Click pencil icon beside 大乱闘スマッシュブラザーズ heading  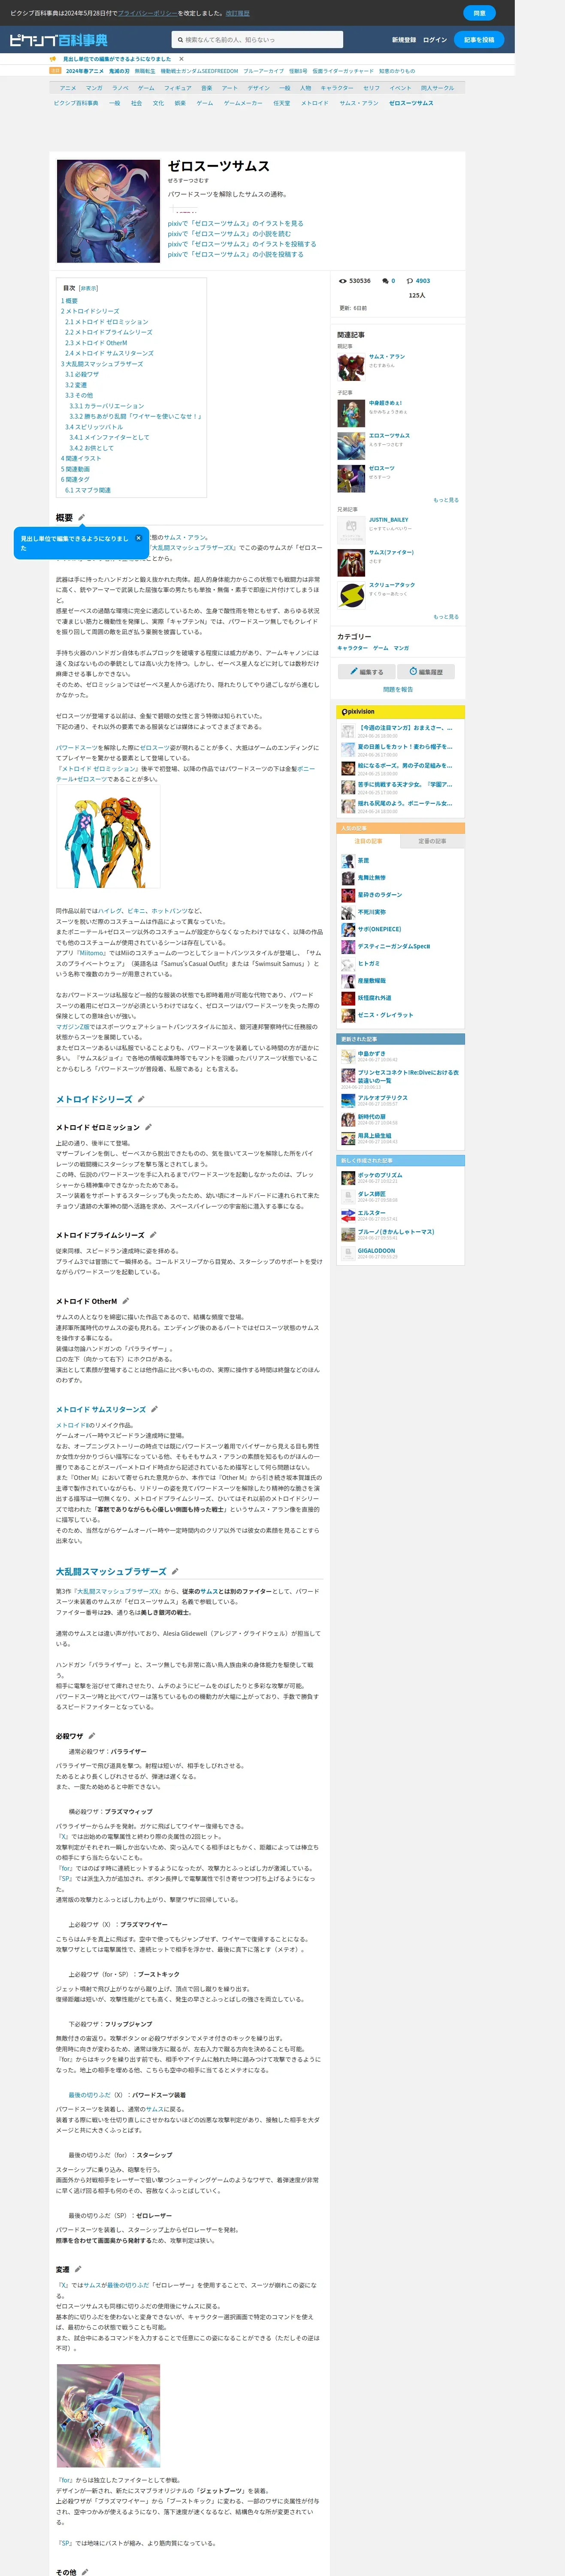point(175,1571)
